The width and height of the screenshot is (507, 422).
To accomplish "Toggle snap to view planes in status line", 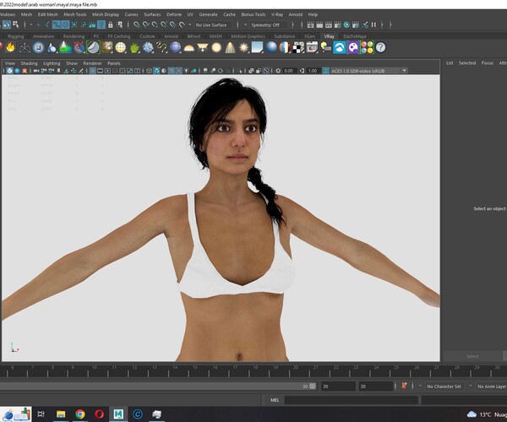I will click(173, 24).
